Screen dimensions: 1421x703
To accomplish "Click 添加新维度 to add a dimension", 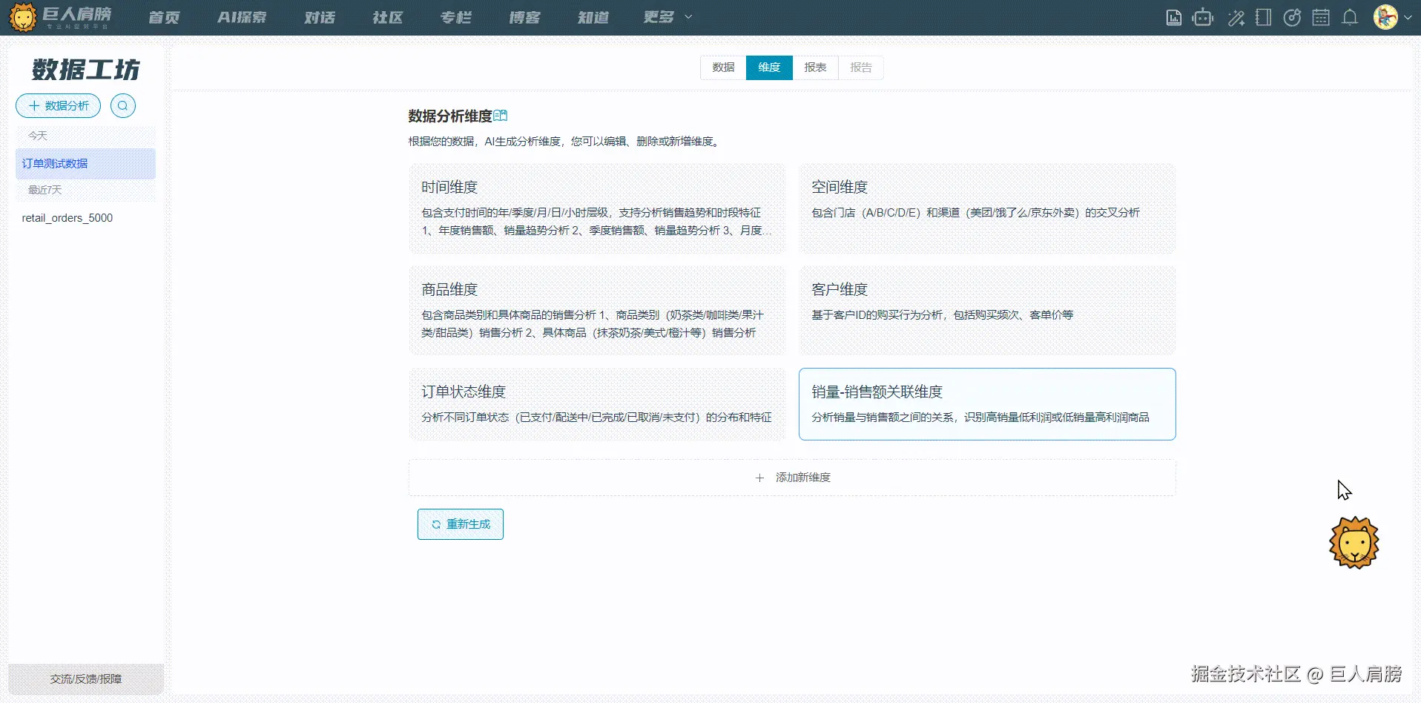I will pyautogui.click(x=792, y=478).
